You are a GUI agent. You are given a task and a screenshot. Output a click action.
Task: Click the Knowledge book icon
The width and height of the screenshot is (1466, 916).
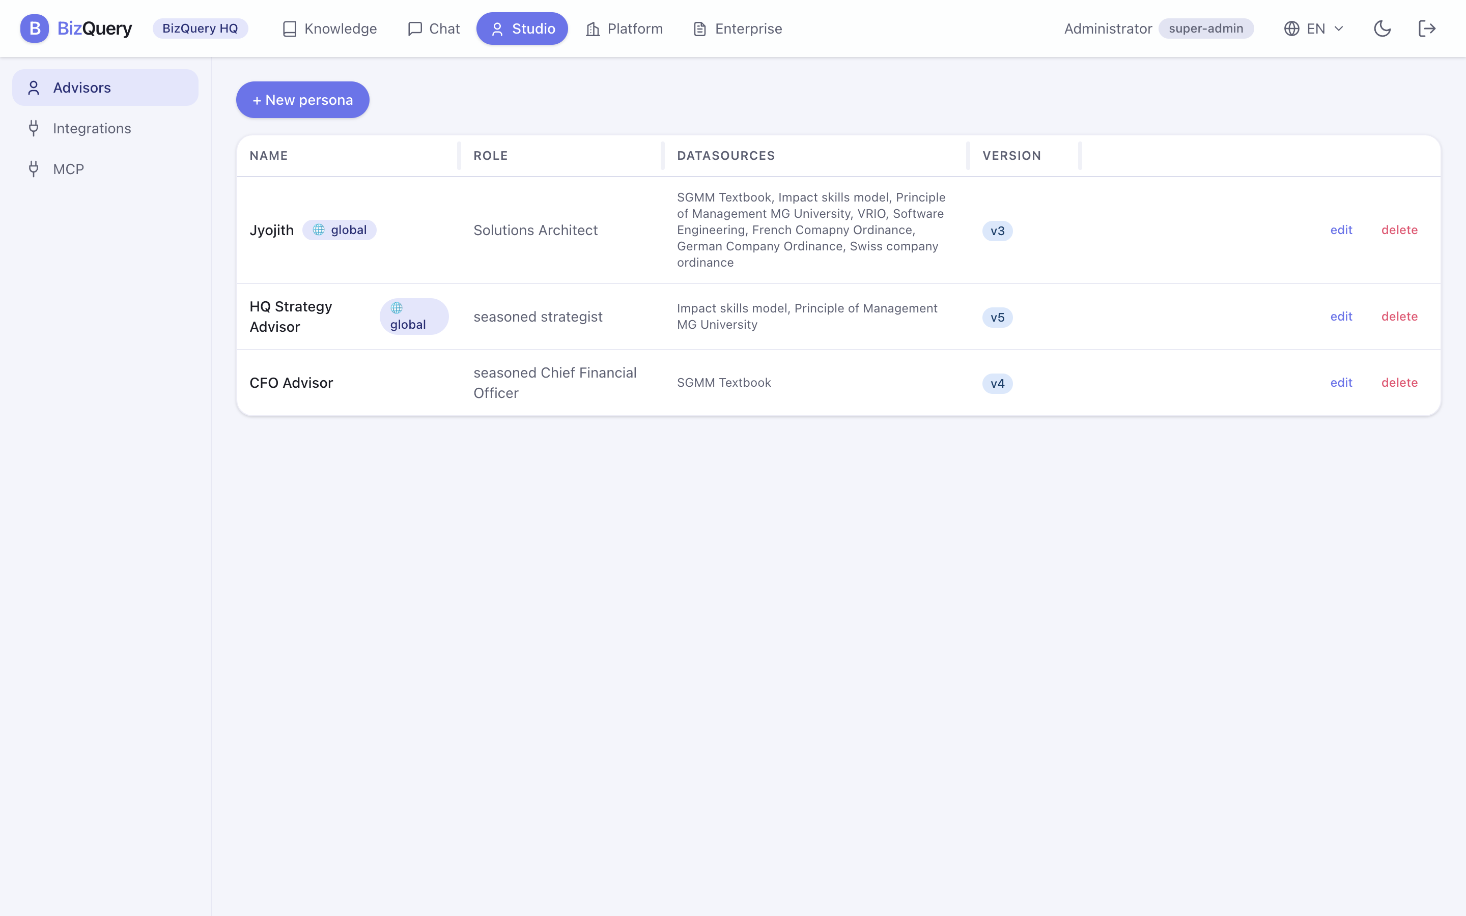click(x=290, y=29)
